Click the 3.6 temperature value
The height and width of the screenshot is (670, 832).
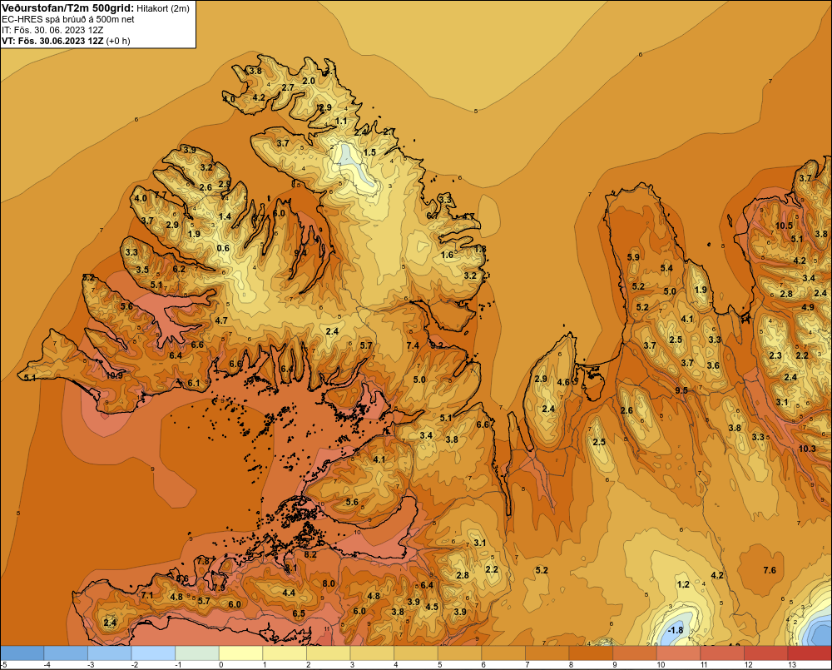tap(713, 365)
